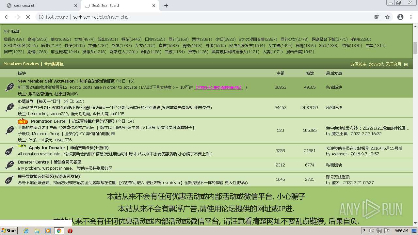
Task: Collapse the Members Services section
Action: [406, 64]
